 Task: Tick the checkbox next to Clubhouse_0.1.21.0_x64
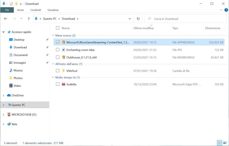58,57
